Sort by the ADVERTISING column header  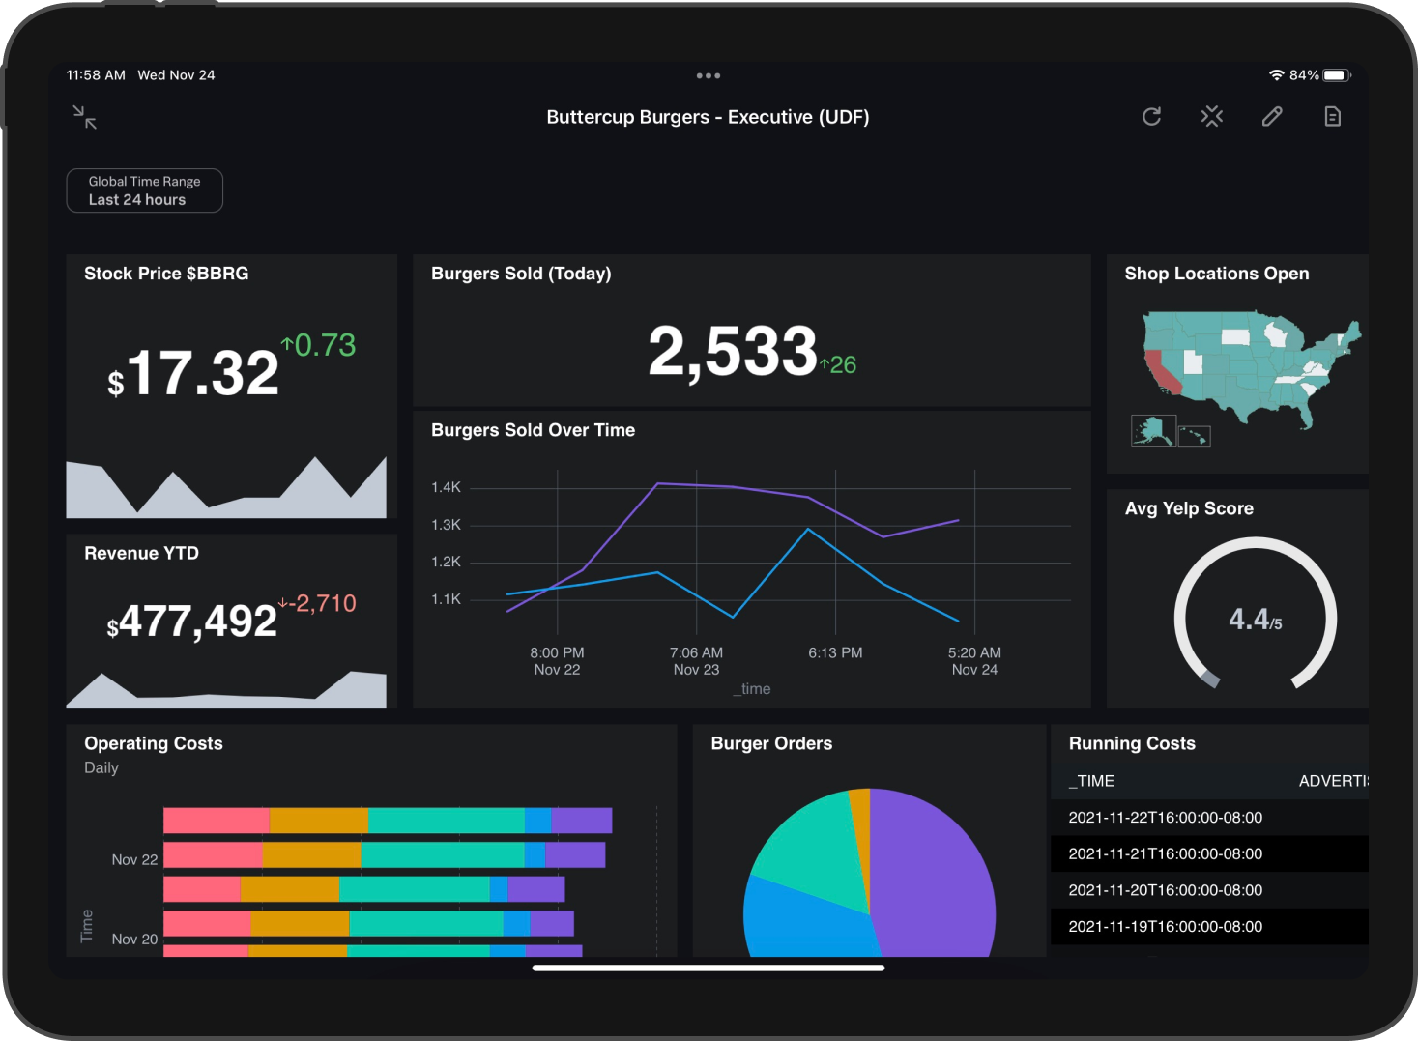1334,781
